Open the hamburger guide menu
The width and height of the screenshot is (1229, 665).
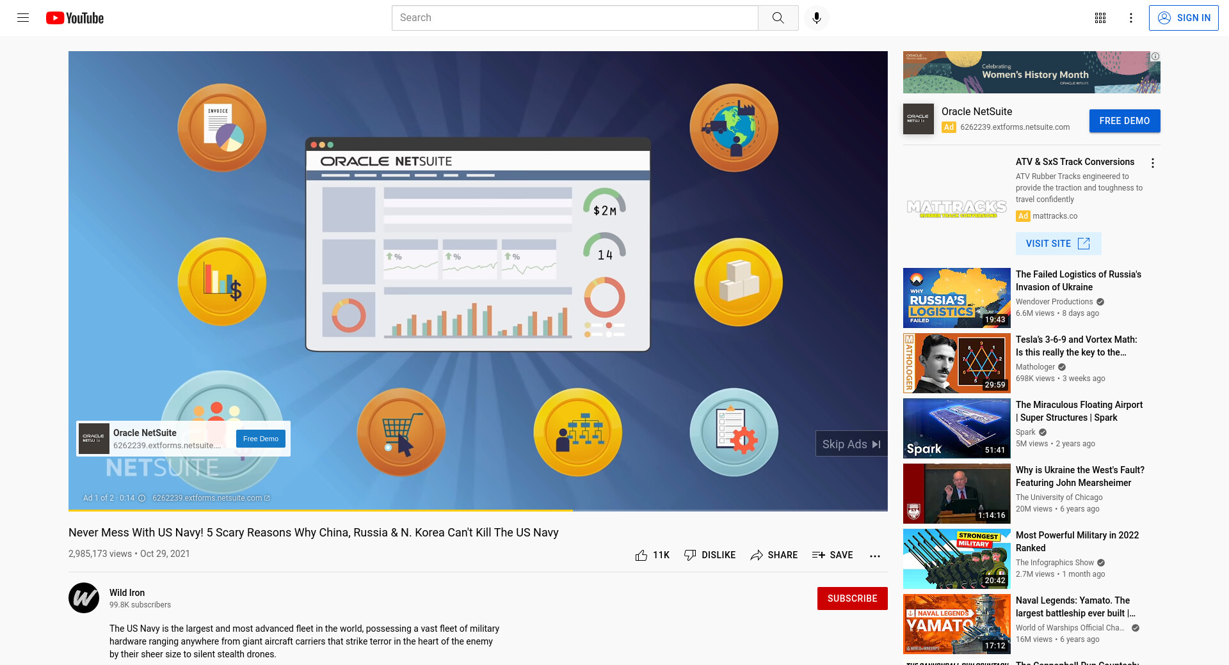pos(23,18)
